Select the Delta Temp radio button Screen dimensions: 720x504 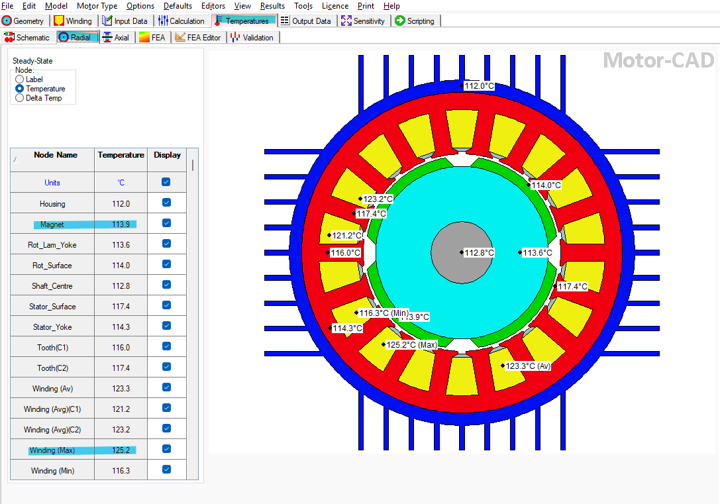[x=19, y=98]
